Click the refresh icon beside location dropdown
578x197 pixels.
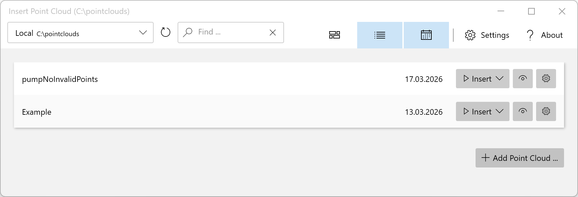click(166, 32)
